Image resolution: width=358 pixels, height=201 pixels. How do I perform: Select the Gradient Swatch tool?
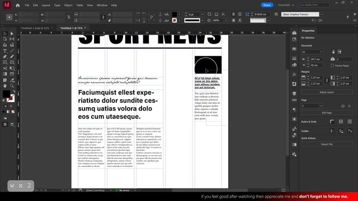(5, 74)
